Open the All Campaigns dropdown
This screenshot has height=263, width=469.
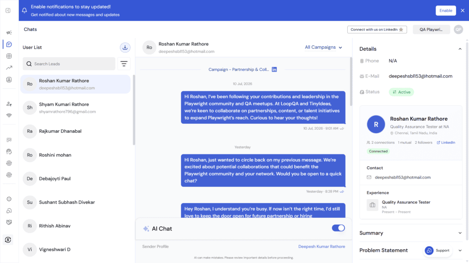323,47
